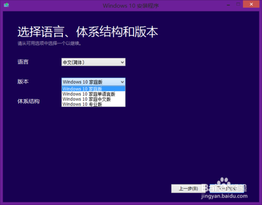Click the setup program icon in title bar
The width and height of the screenshot is (262, 205).
point(6,5)
